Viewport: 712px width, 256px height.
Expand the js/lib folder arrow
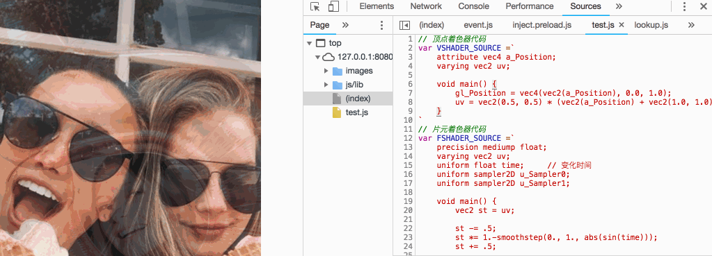click(326, 85)
